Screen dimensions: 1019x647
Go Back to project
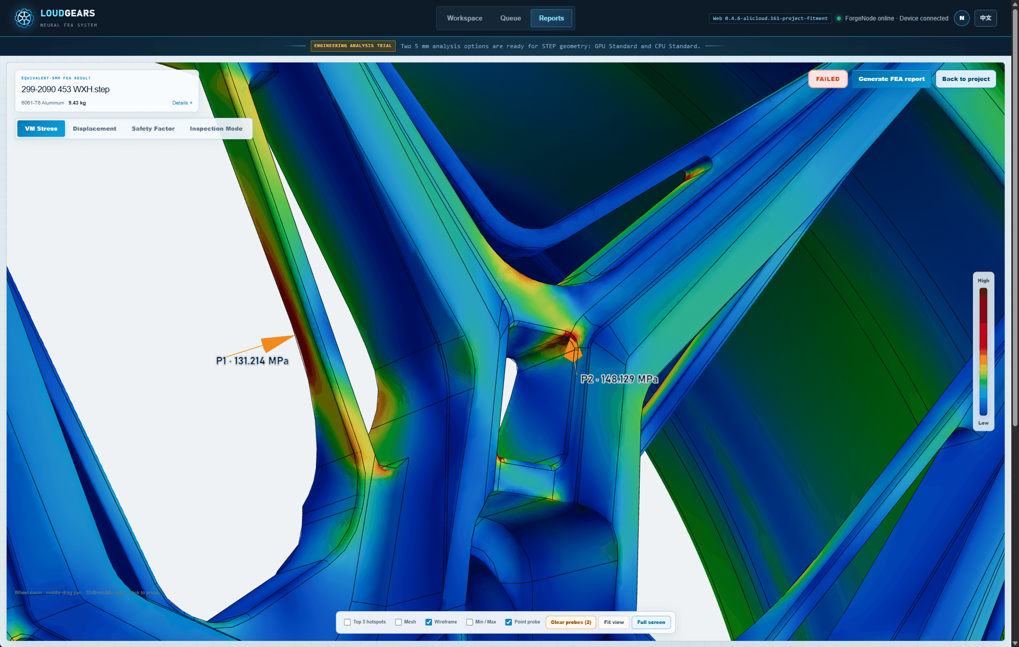pyautogui.click(x=966, y=79)
